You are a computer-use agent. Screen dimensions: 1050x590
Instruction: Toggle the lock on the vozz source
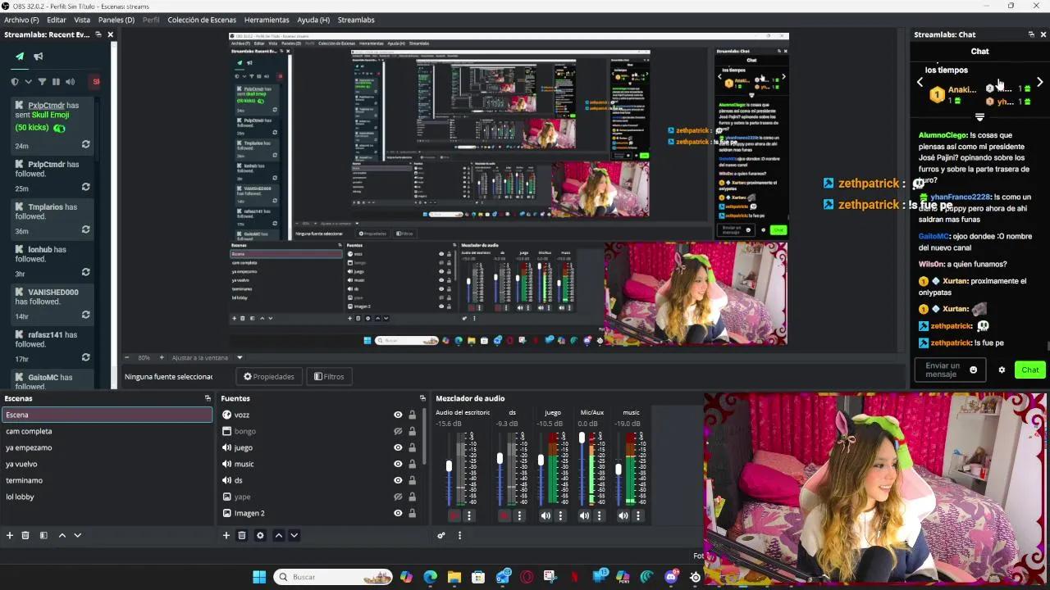(x=412, y=415)
